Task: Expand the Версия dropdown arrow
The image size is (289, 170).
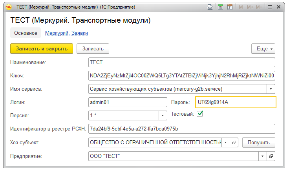Action: 163,116
